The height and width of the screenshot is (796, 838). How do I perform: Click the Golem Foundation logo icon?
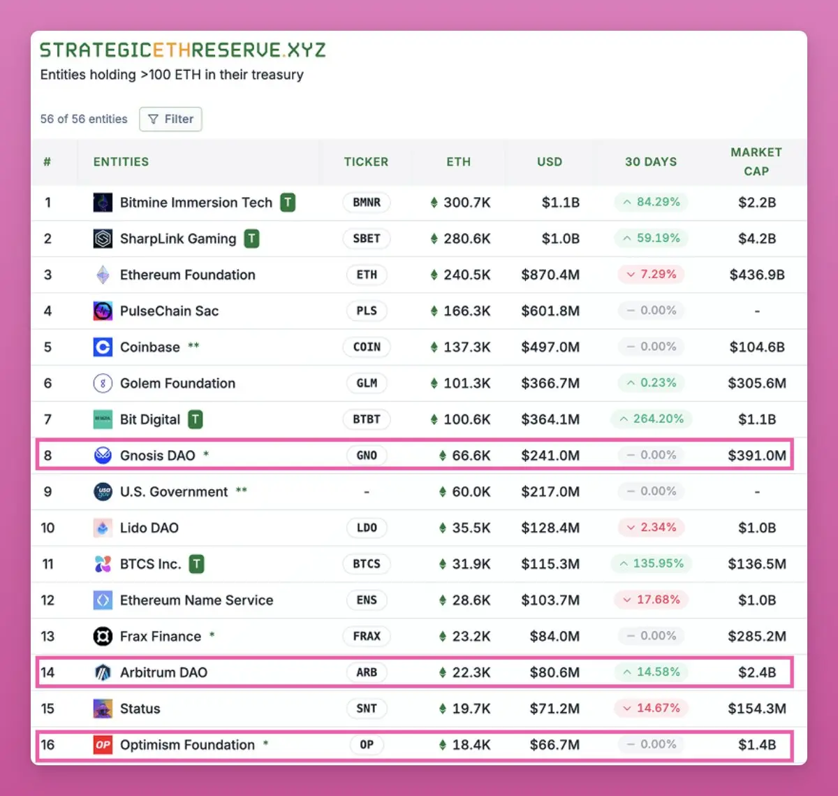point(103,383)
